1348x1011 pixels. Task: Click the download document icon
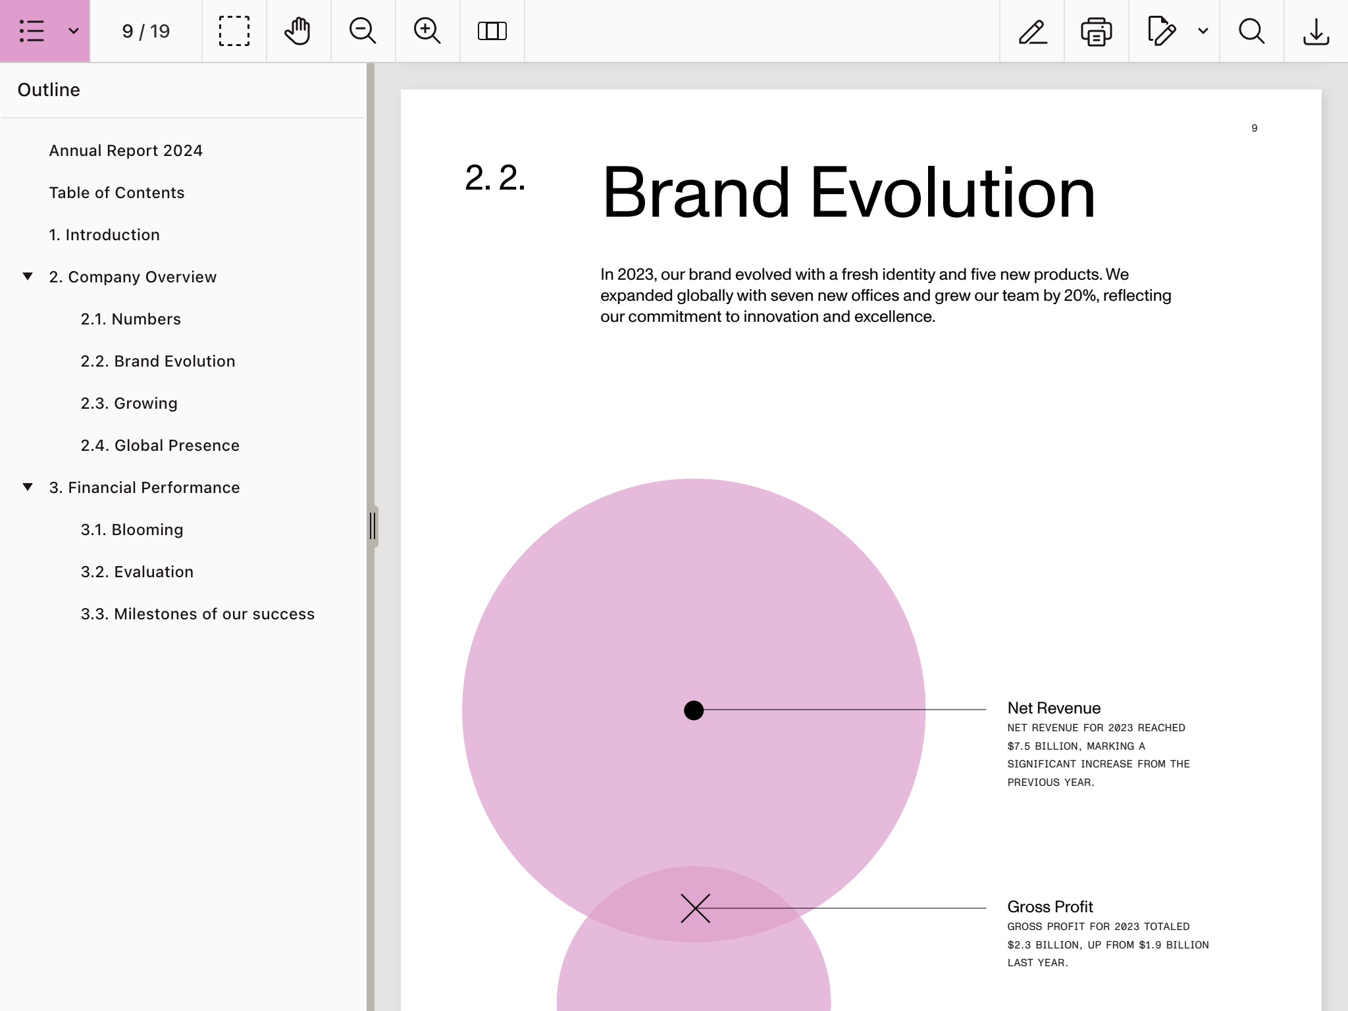pos(1316,31)
